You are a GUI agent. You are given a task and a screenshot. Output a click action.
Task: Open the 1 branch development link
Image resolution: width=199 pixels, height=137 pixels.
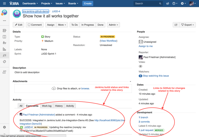(x=143, y=117)
